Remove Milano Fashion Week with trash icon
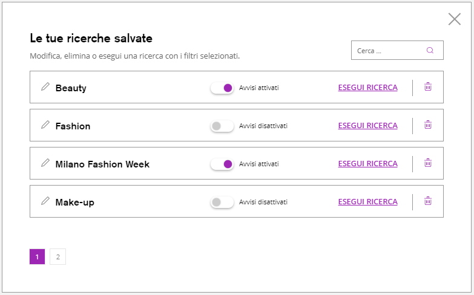This screenshot has width=474, height=295. coord(428,163)
